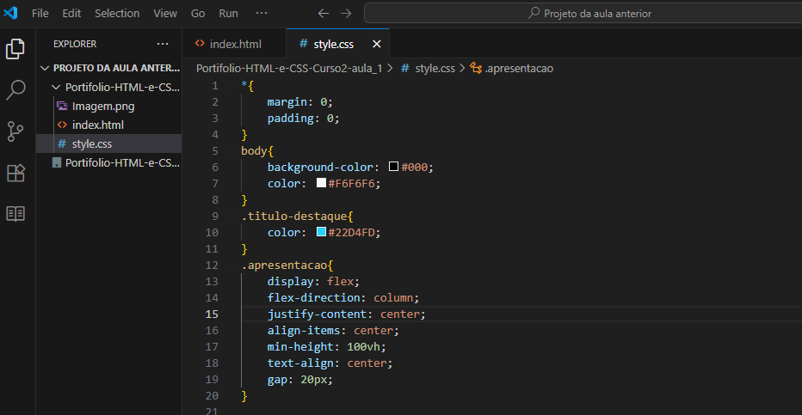Click the Imagem.png file icon
Screen dimensions: 802x415
(63, 107)
